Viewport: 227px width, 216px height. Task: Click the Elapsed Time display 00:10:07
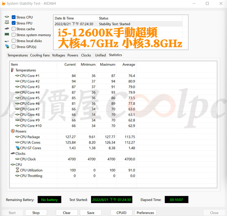(x=176, y=200)
